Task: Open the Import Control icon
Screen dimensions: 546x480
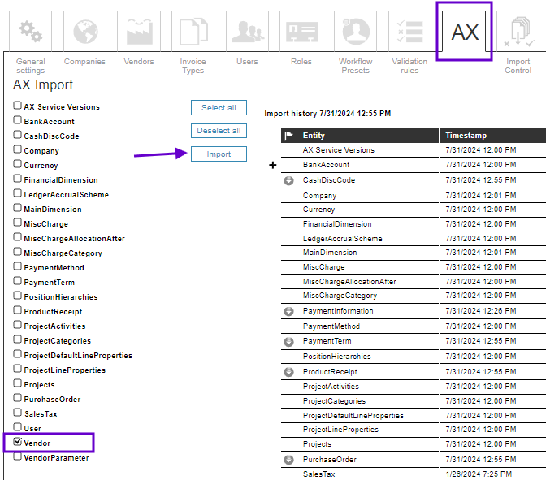Action: tap(518, 31)
